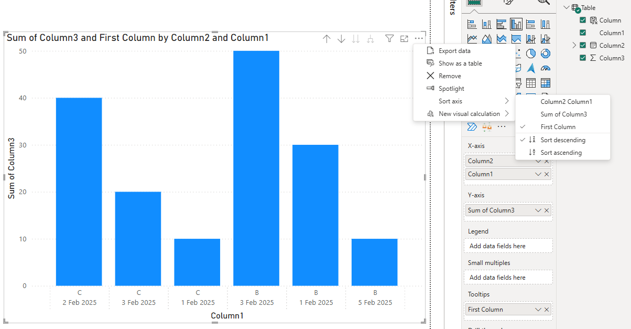
Task: Select the stacked column chart visual
Action: [x=486, y=24]
